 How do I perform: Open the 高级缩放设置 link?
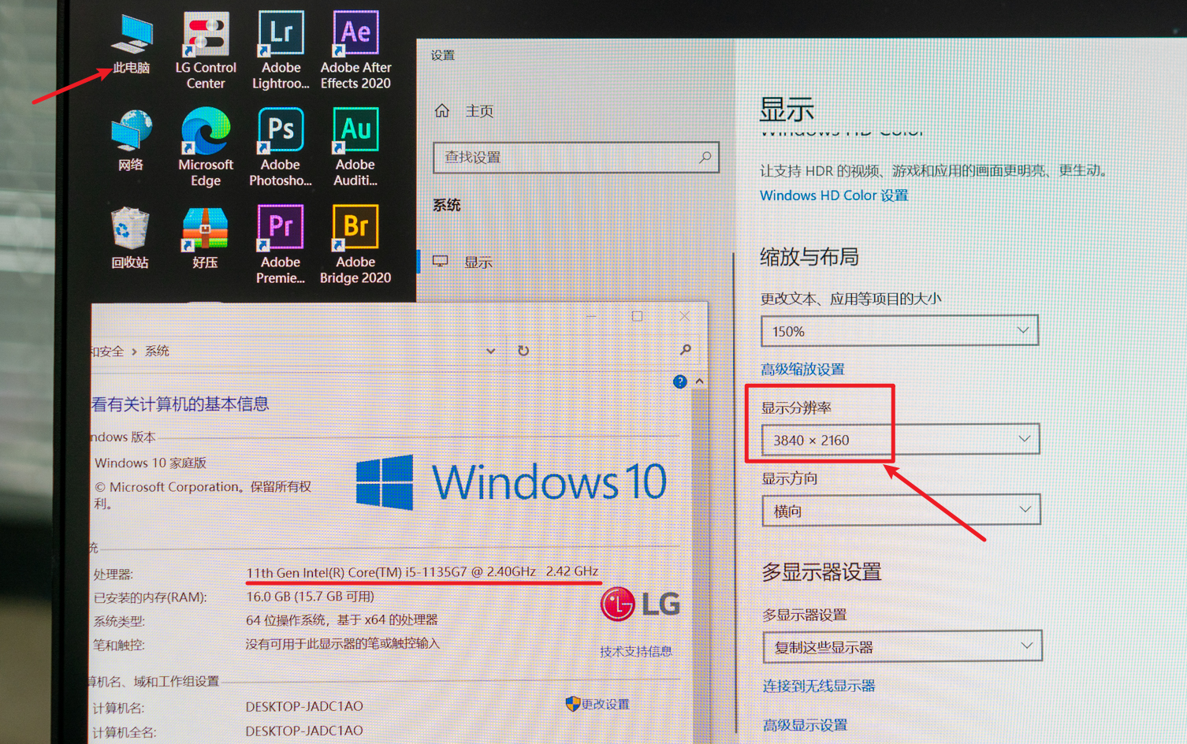click(x=802, y=369)
